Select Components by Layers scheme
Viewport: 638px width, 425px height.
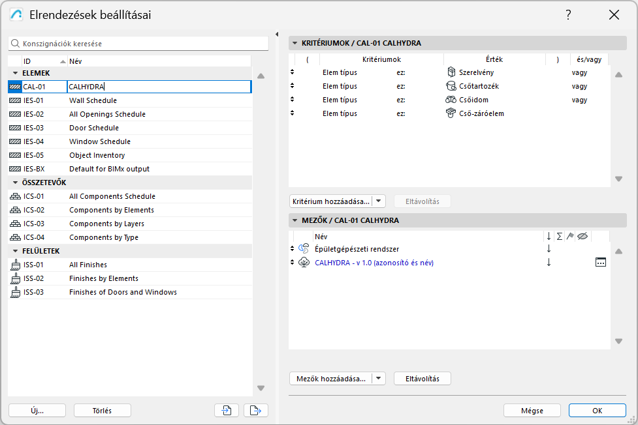[106, 224]
